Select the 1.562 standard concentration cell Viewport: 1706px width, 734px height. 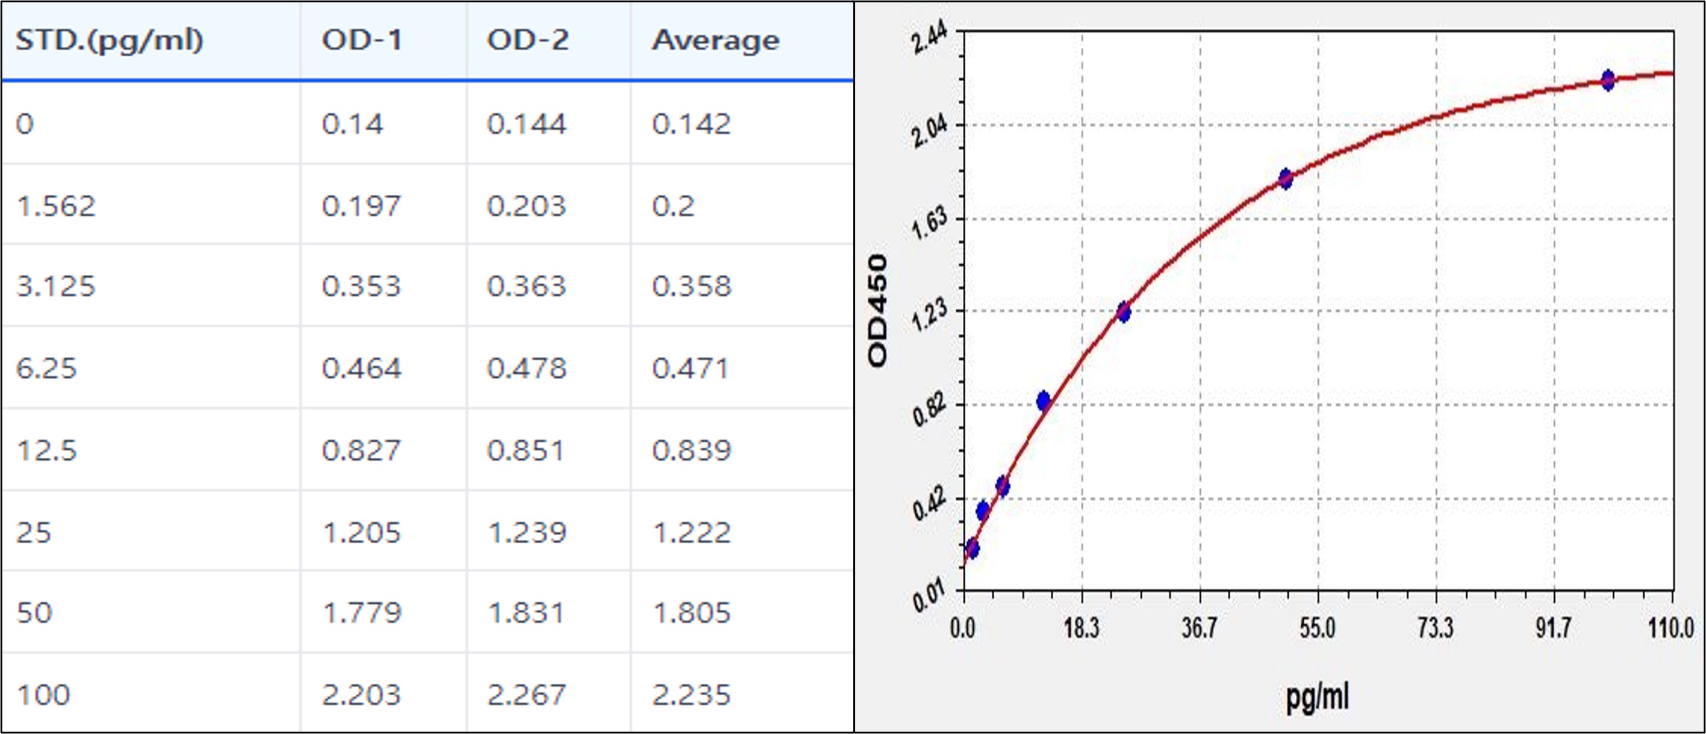[x=56, y=206]
